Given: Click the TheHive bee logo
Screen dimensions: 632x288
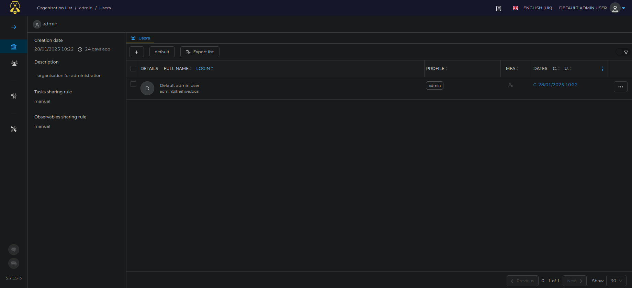Looking at the screenshot, I should click(15, 8).
